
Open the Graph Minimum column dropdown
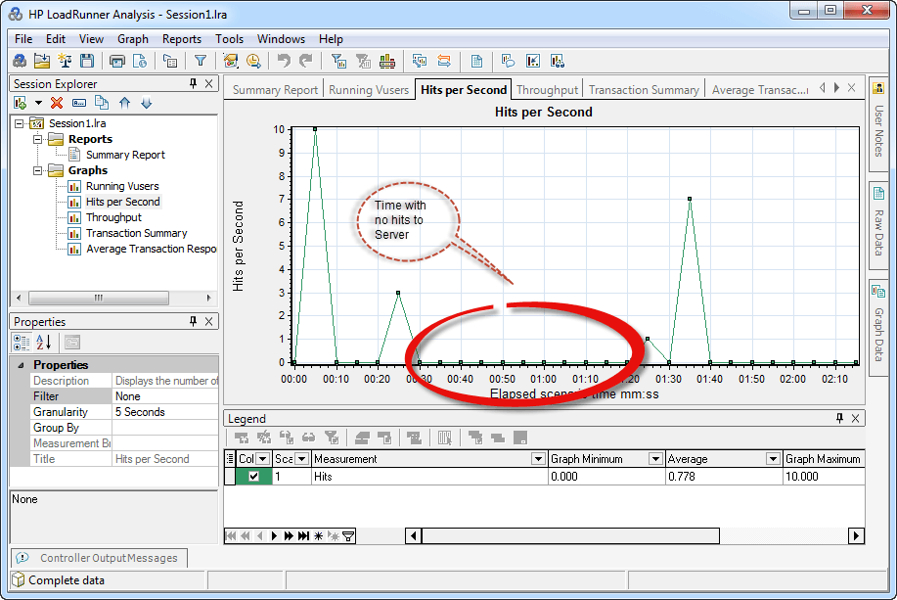click(654, 459)
